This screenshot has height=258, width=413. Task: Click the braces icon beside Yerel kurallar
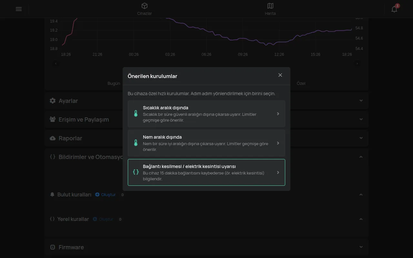point(52,219)
